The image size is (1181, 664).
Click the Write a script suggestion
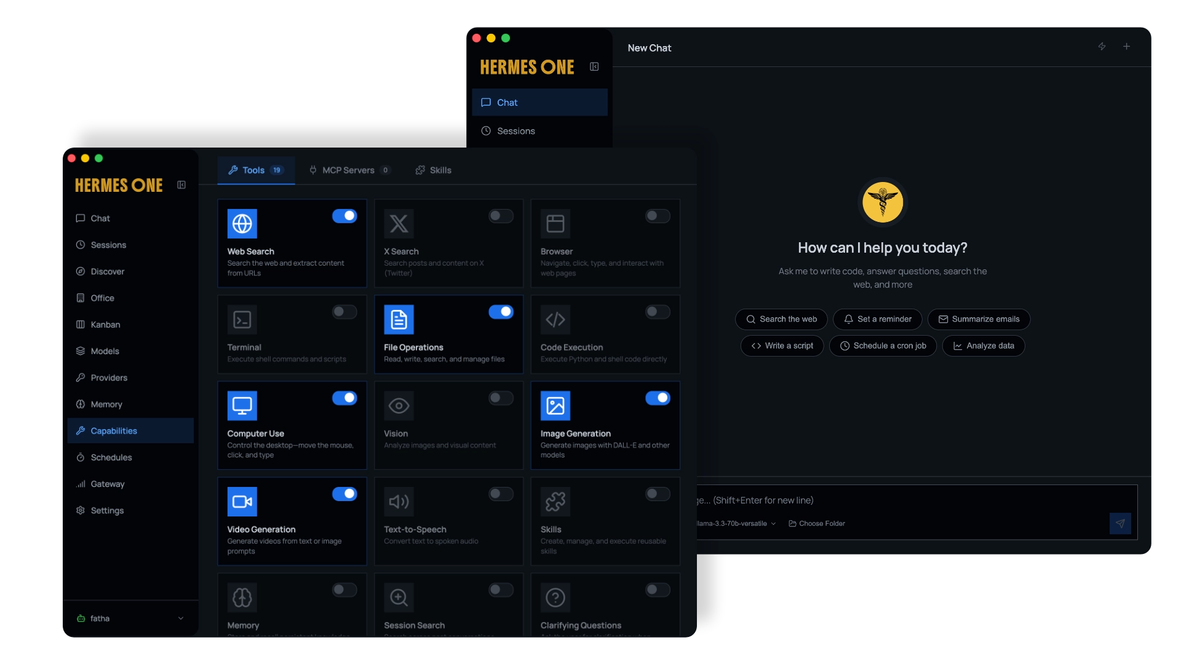(x=782, y=346)
